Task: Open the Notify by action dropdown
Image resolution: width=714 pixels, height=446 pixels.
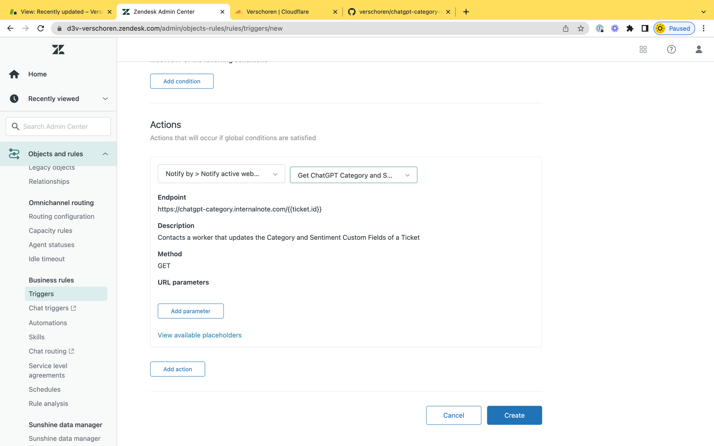Action: (x=221, y=174)
